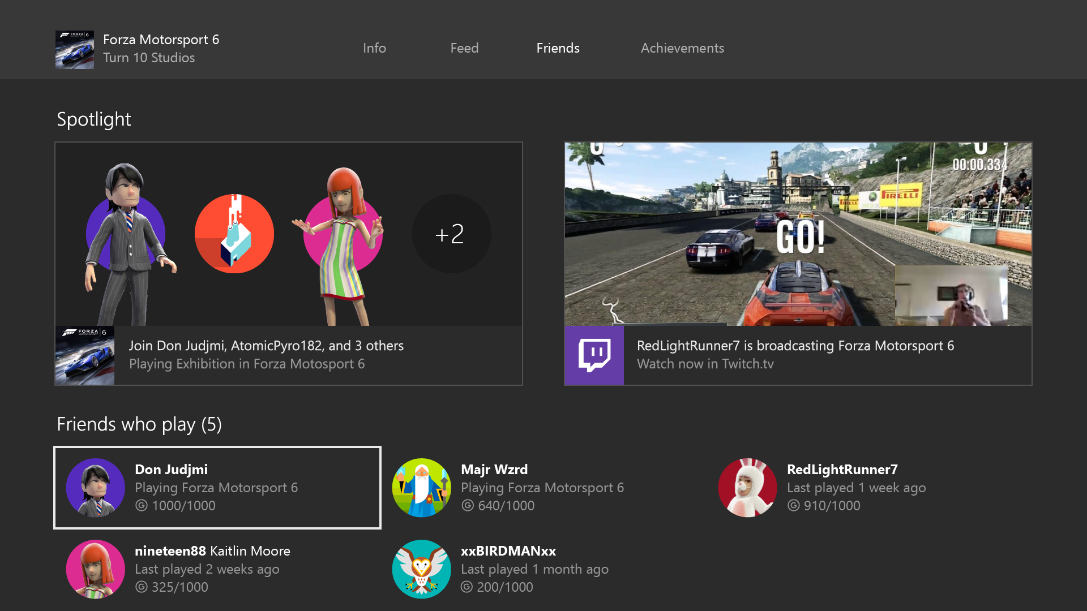Select the Friends tab

coord(558,48)
